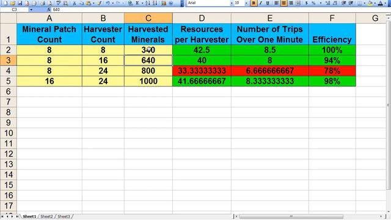Apply the Font Color A button
The width and height of the screenshot is (391, 220).
(x=380, y=3)
